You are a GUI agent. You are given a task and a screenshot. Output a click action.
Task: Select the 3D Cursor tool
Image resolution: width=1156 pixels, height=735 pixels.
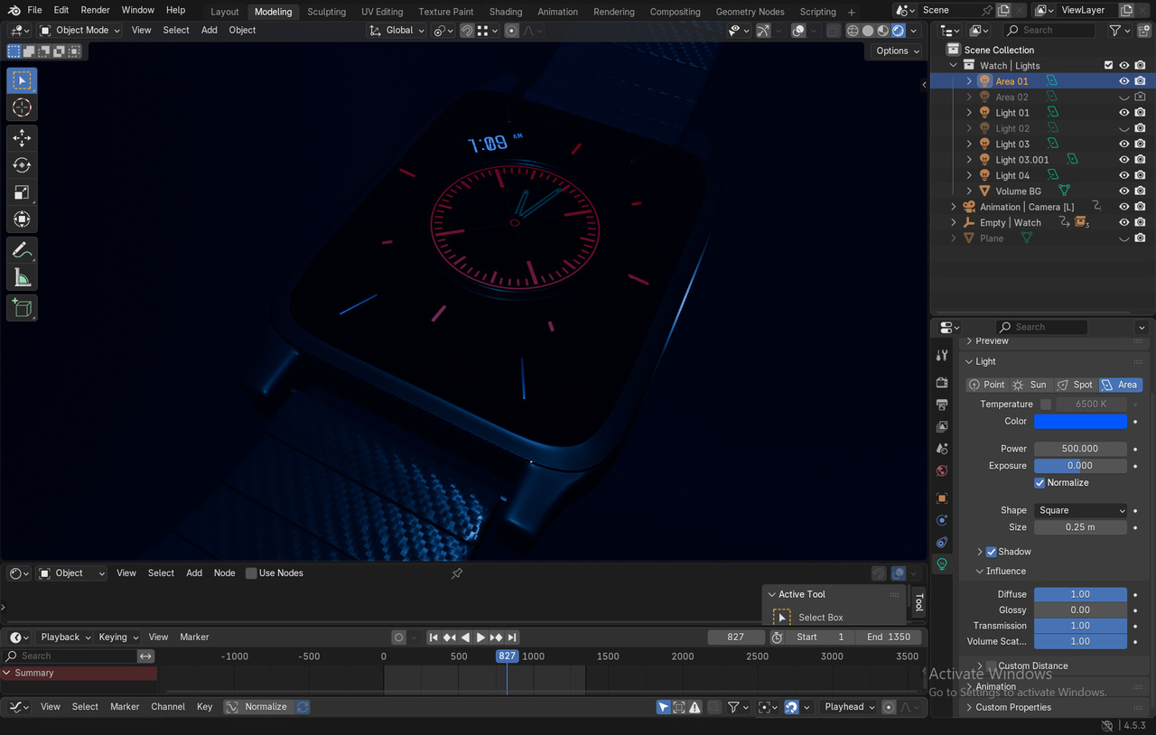pos(23,107)
